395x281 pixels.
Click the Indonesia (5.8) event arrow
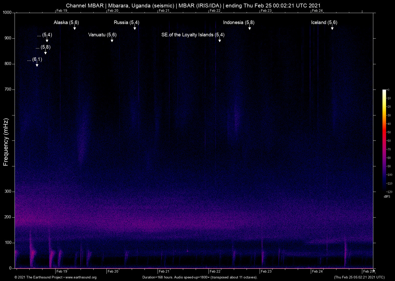(x=249, y=29)
